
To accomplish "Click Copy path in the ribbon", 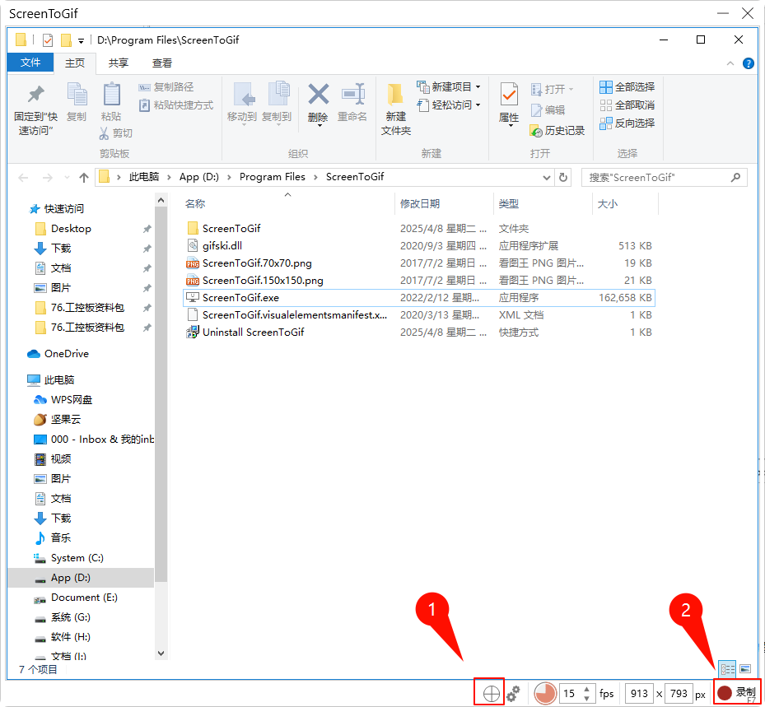I will click(x=166, y=86).
